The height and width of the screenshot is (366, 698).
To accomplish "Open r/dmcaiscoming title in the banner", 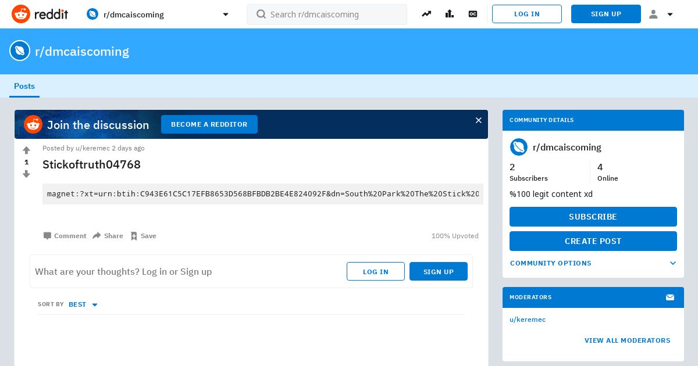I will [82, 51].
